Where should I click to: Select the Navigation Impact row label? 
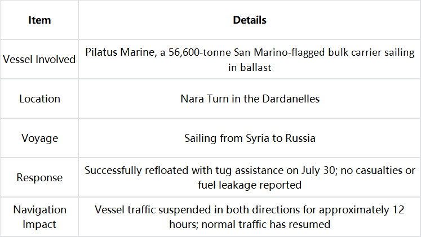[39, 217]
